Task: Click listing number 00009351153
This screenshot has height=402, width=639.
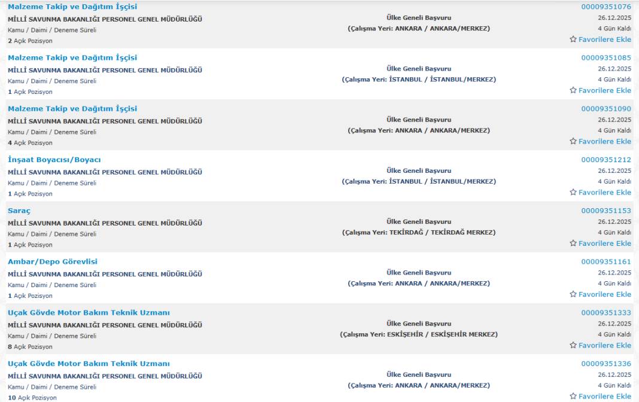Action: click(606, 211)
